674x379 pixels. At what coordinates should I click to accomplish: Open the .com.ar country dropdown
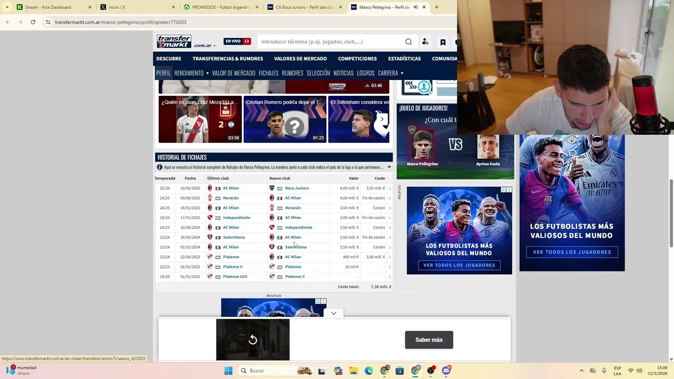pos(205,45)
